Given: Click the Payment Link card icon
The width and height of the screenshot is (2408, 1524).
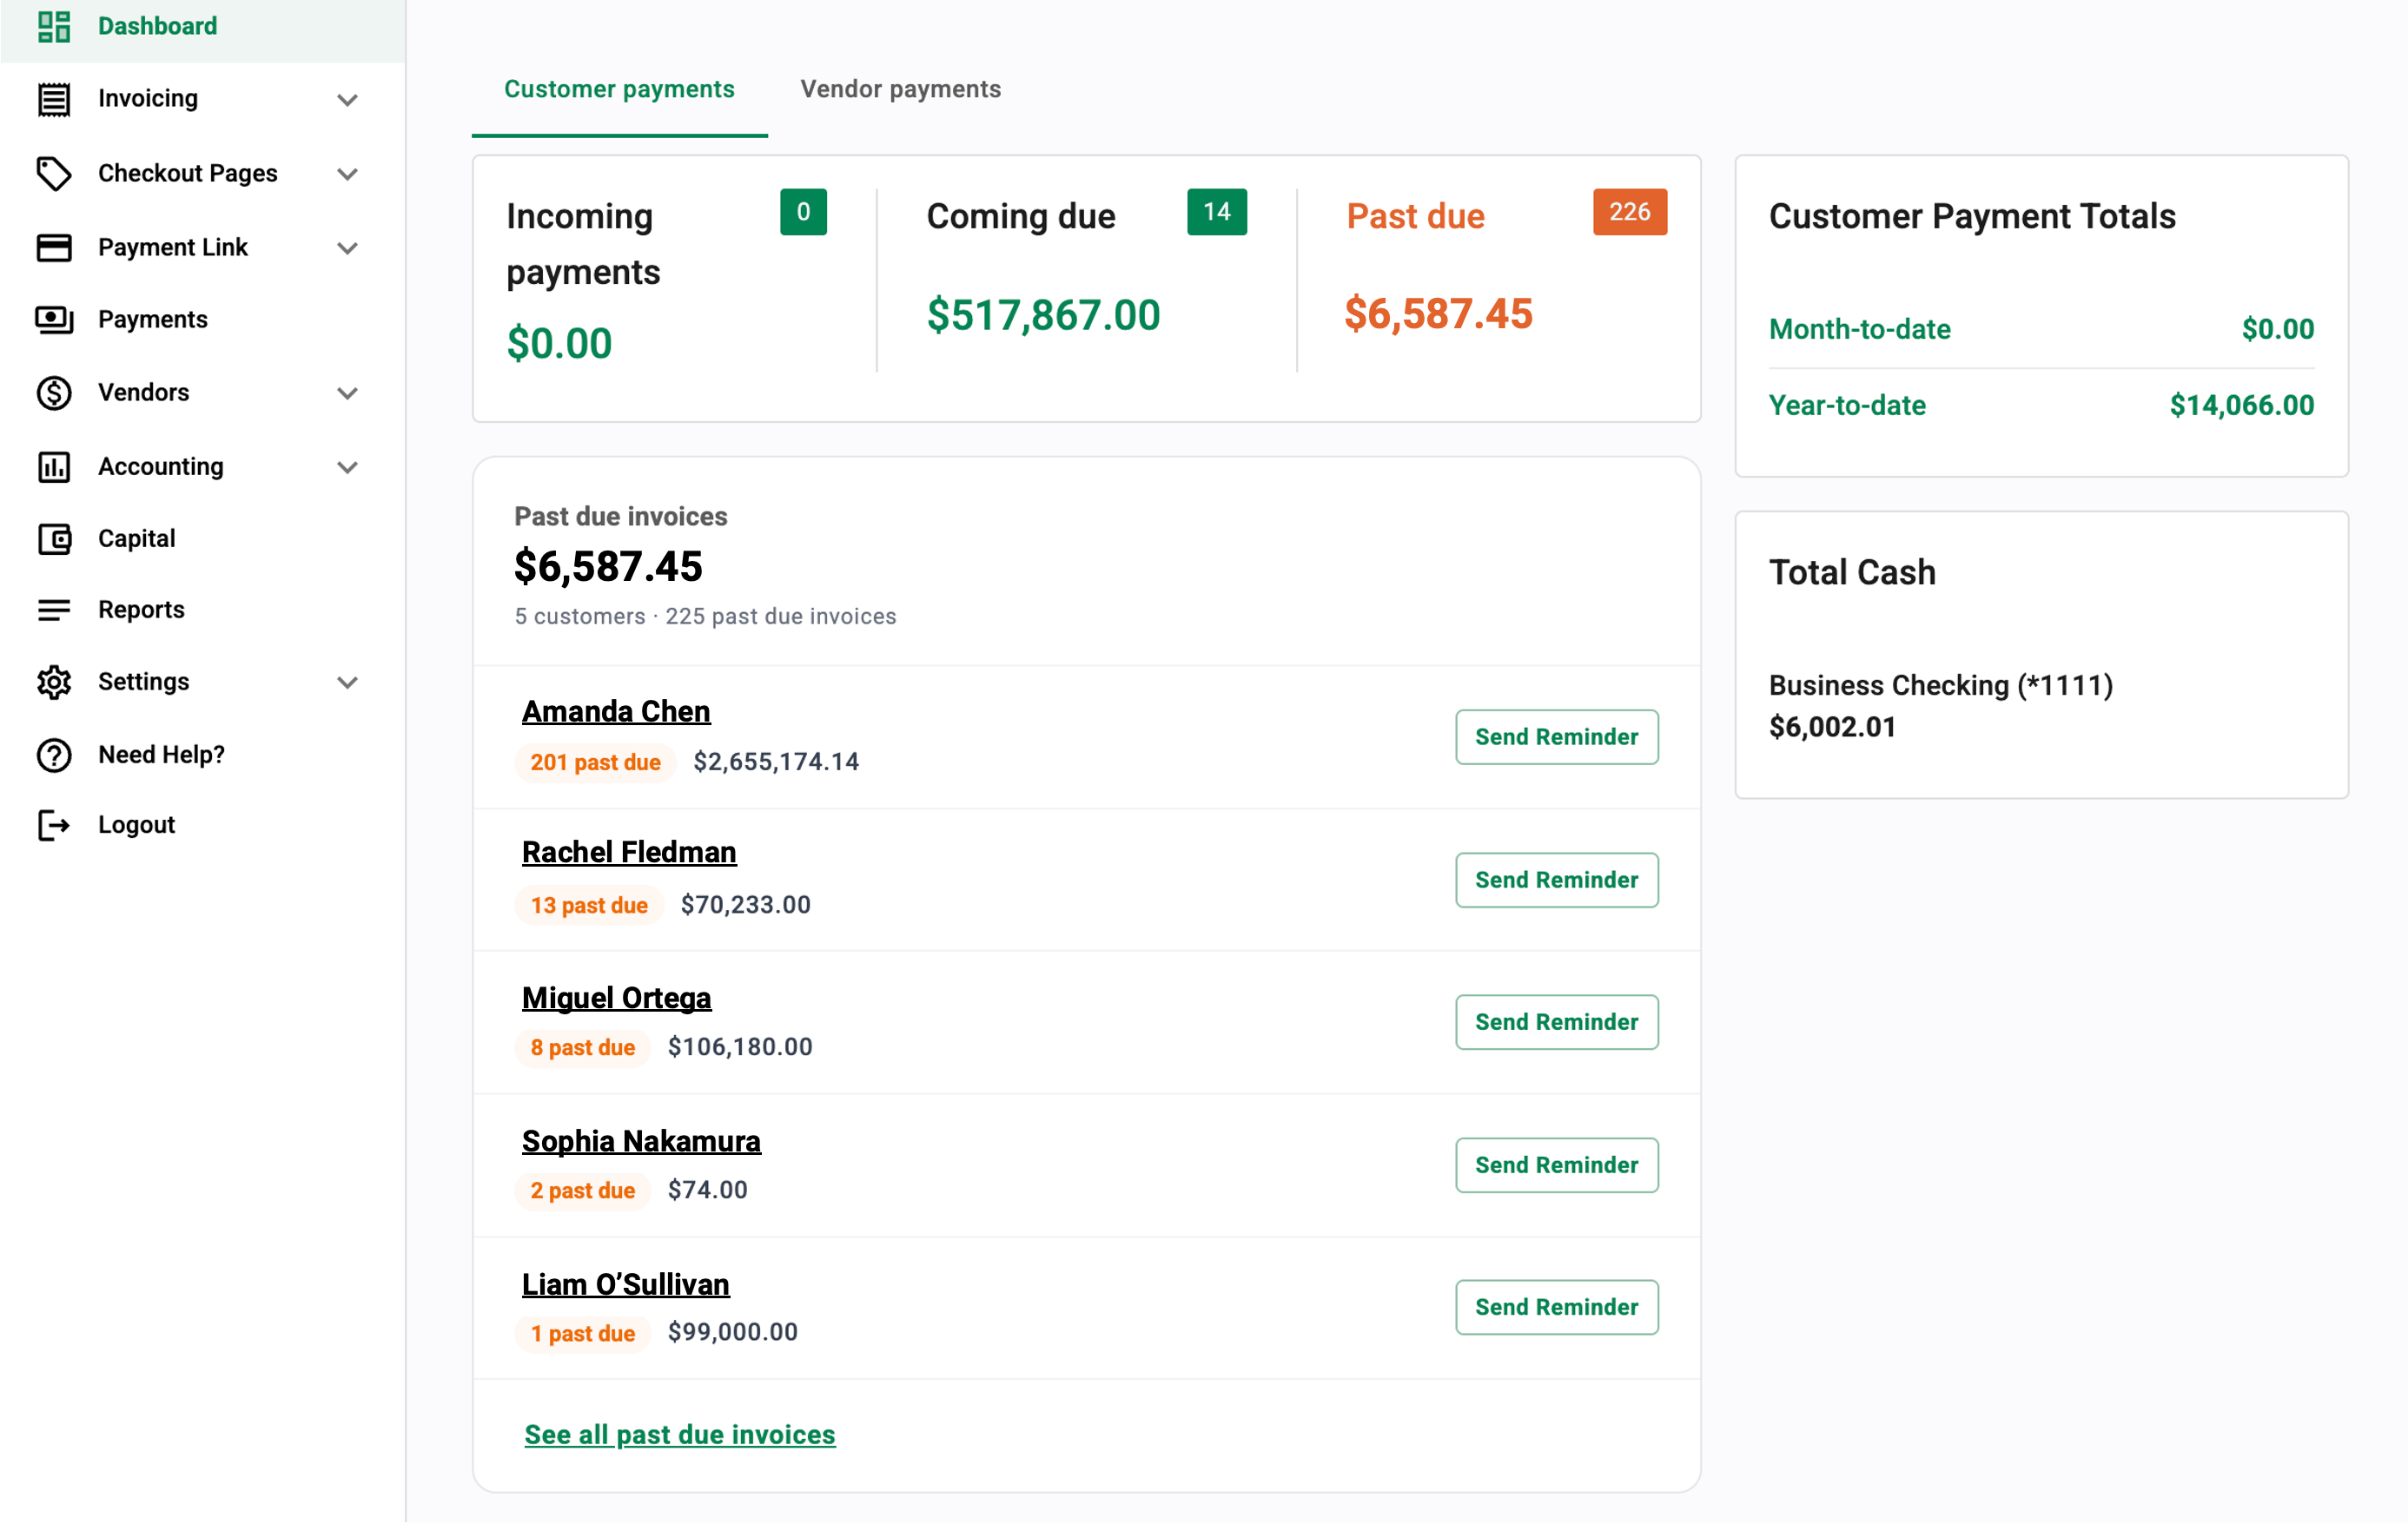Looking at the screenshot, I should [x=54, y=247].
